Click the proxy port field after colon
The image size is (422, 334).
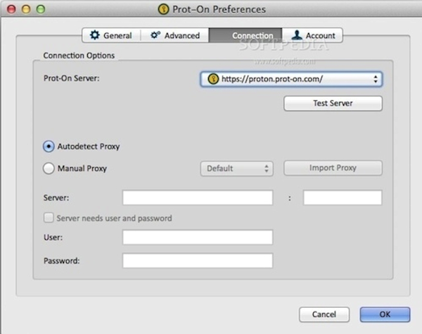pos(343,197)
